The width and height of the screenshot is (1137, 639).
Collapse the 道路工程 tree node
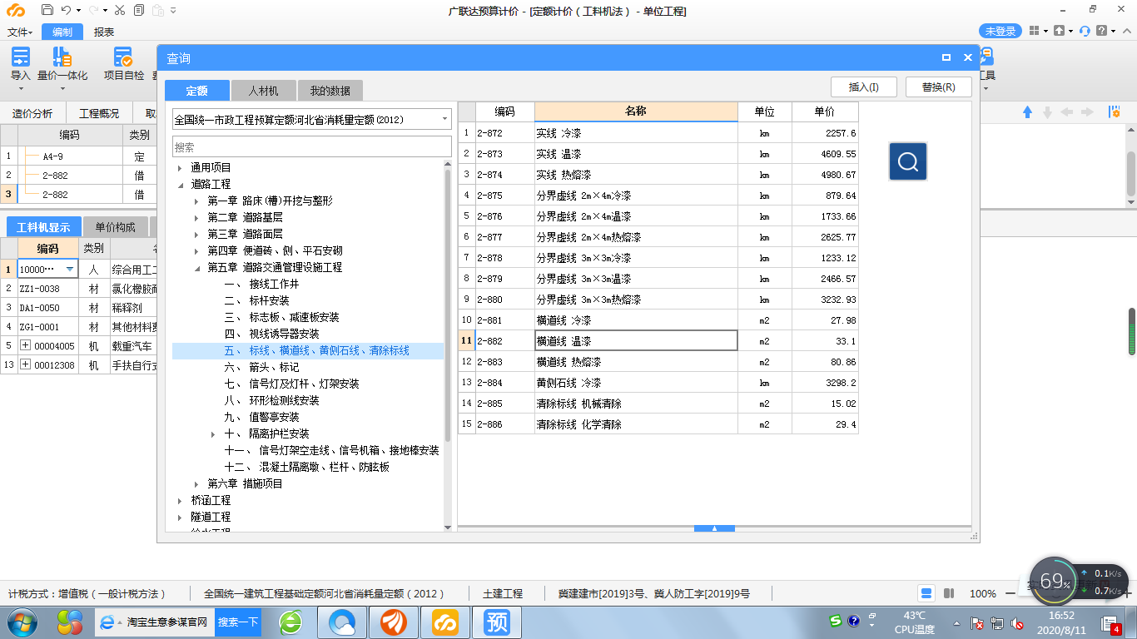tap(180, 184)
